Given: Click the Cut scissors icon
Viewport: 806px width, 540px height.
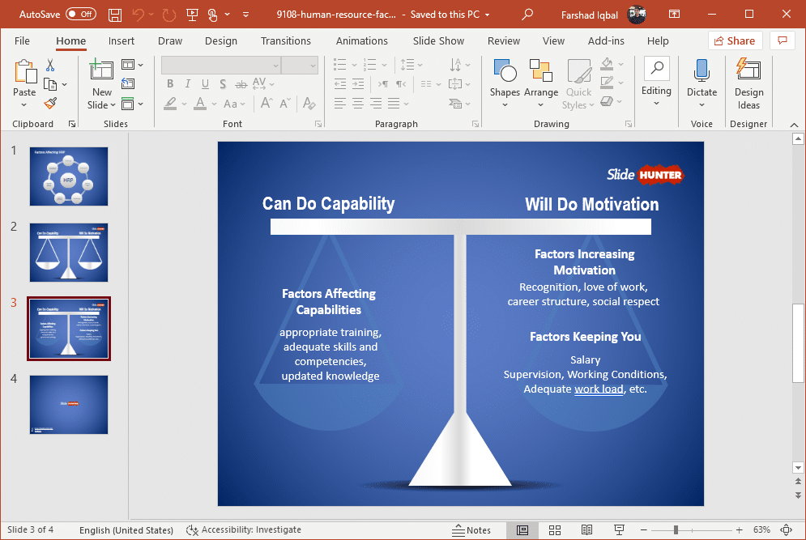Looking at the screenshot, I should tap(50, 66).
